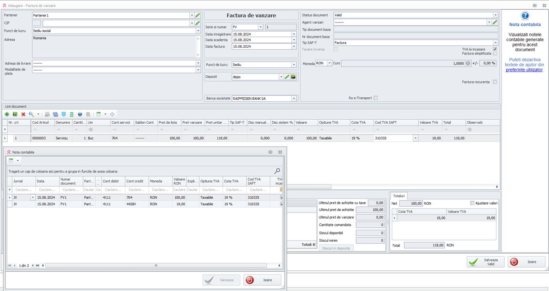Enable the Factura recurenta checkbox
The height and width of the screenshot is (291, 549).
(495, 82)
